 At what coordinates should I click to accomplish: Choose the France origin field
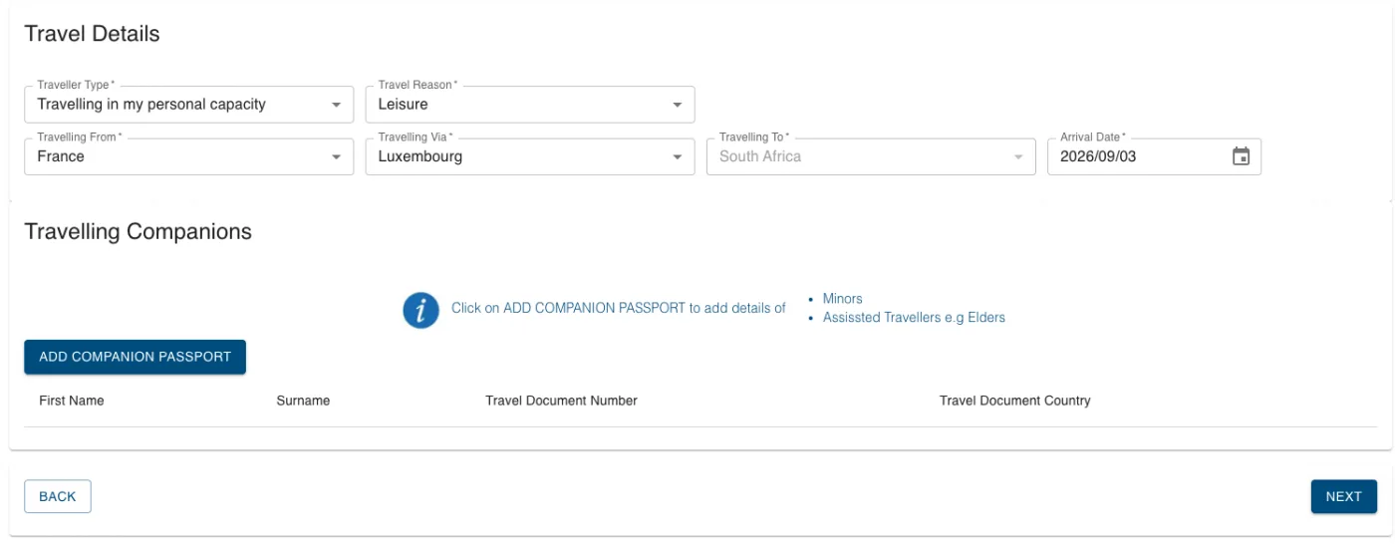pos(188,156)
